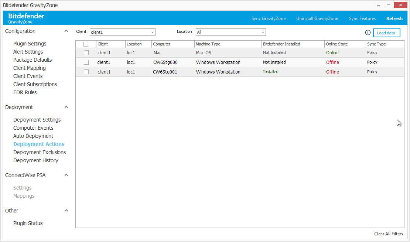410x242 pixels.
Task: Click Clear All Filters
Action: [x=388, y=234]
